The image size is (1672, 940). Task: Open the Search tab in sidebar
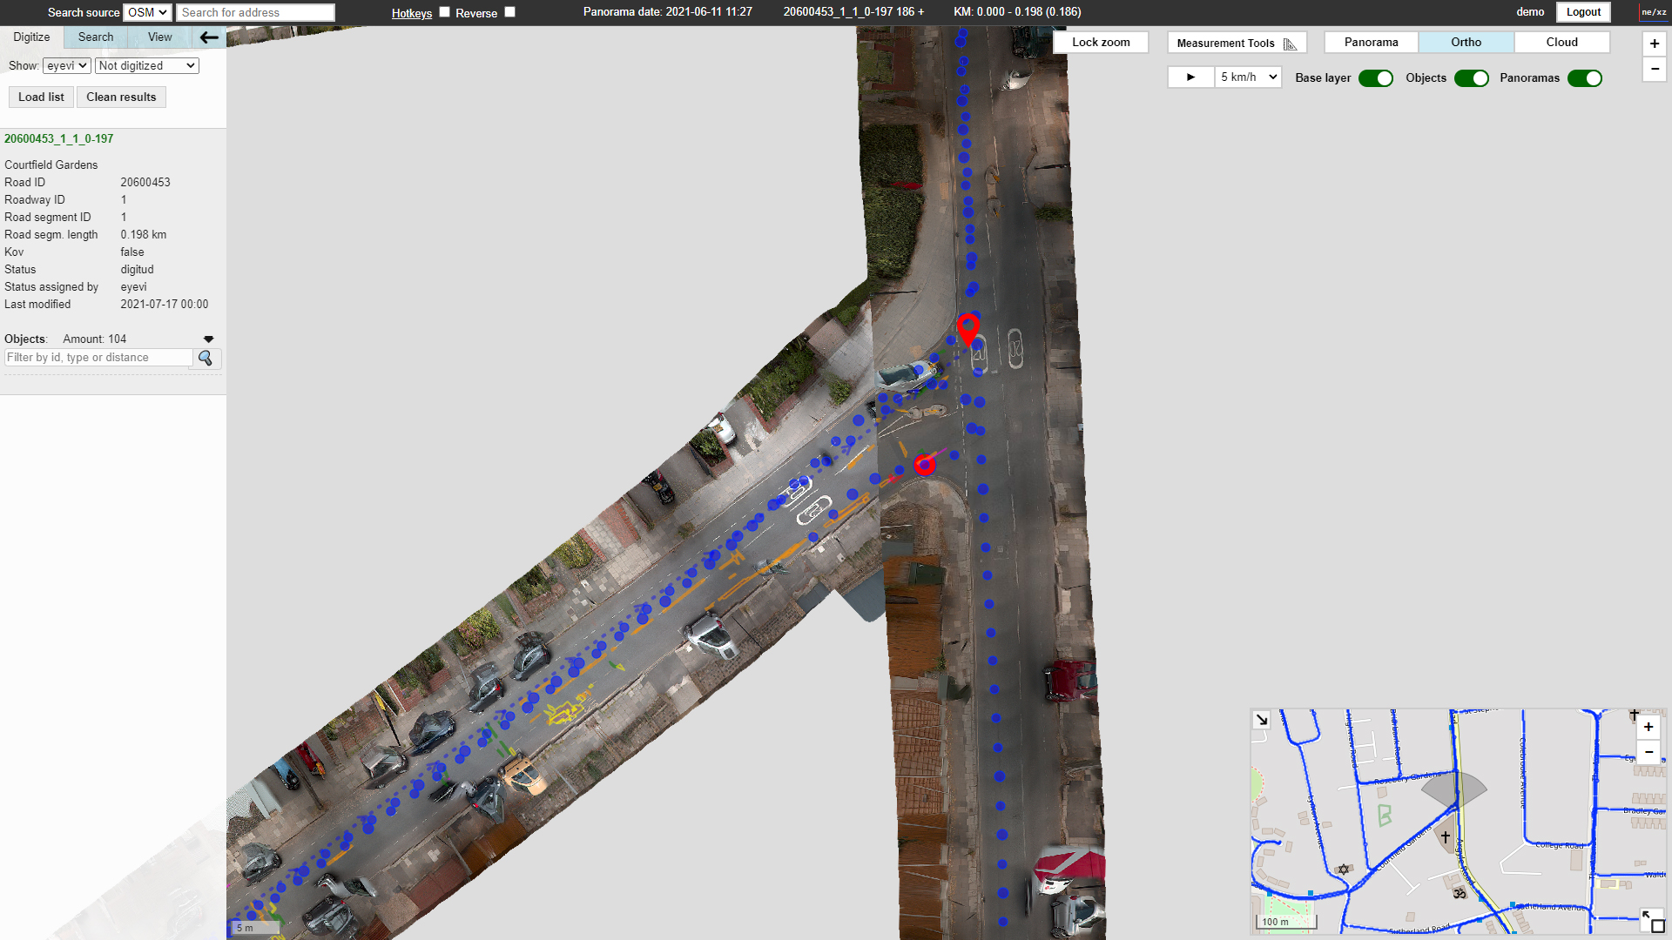pyautogui.click(x=96, y=37)
